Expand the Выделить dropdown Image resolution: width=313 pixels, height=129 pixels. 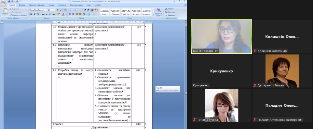click(171, 15)
